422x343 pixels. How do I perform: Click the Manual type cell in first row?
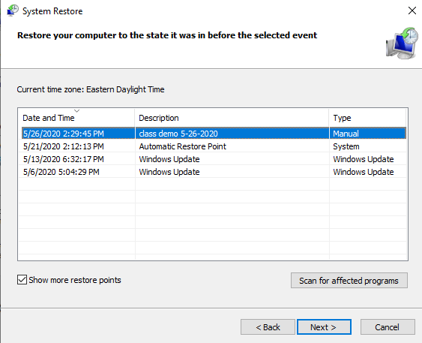346,134
